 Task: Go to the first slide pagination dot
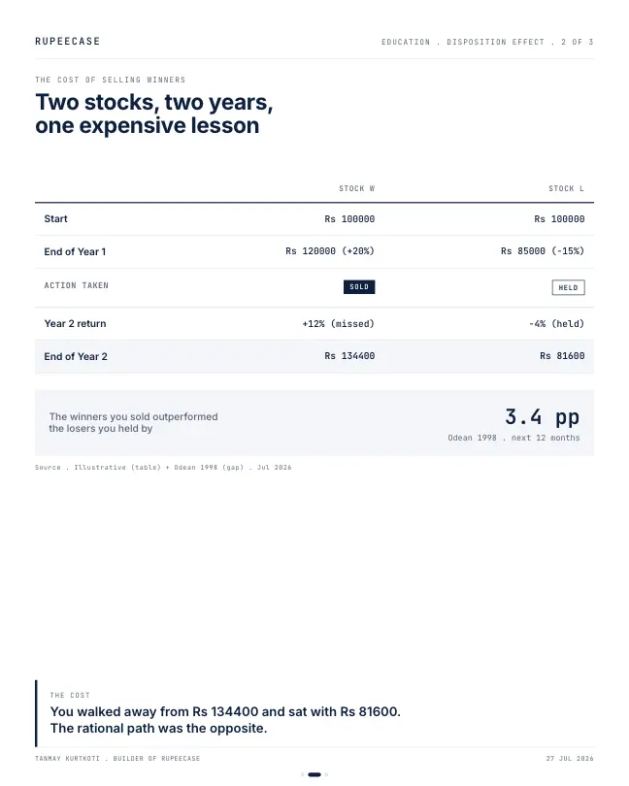[x=303, y=774]
